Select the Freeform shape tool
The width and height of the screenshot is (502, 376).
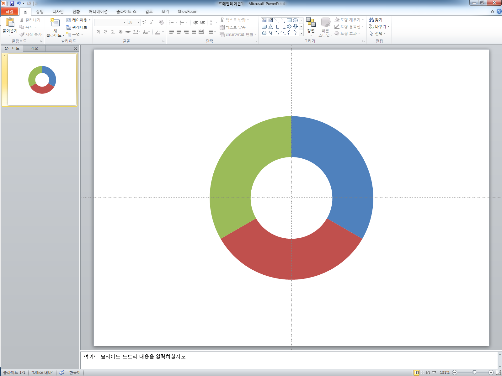[264, 33]
